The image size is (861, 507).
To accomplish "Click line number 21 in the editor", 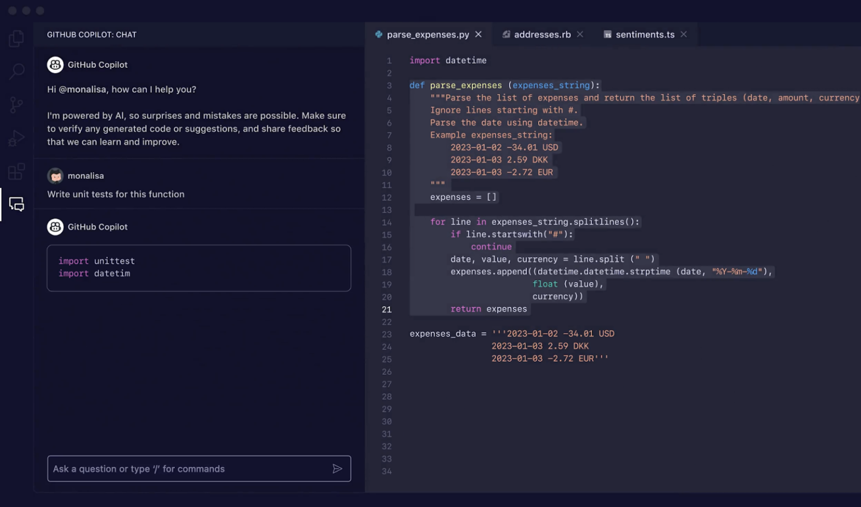I will tap(387, 309).
